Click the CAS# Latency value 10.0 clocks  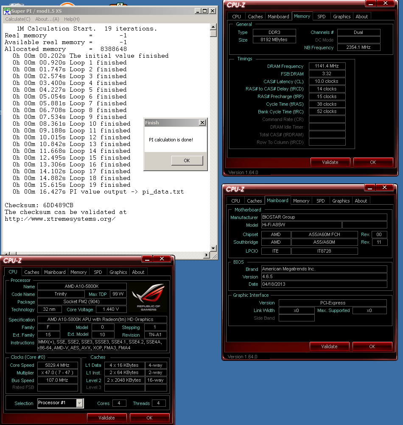point(327,82)
